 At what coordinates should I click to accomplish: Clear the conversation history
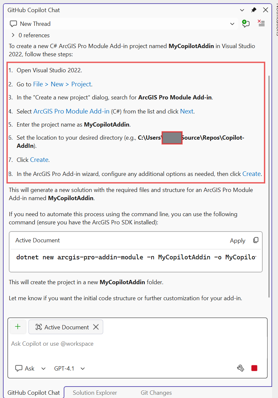261,23
